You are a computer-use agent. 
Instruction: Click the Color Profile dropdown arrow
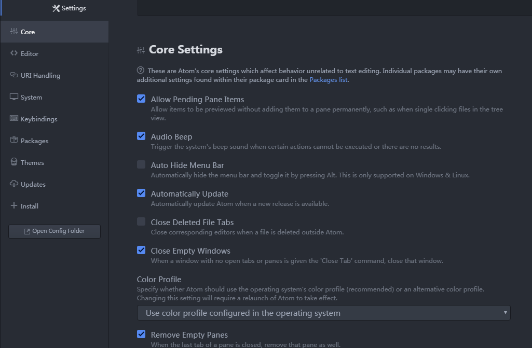coord(505,312)
